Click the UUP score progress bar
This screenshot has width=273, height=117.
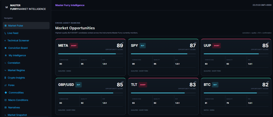[236, 54]
